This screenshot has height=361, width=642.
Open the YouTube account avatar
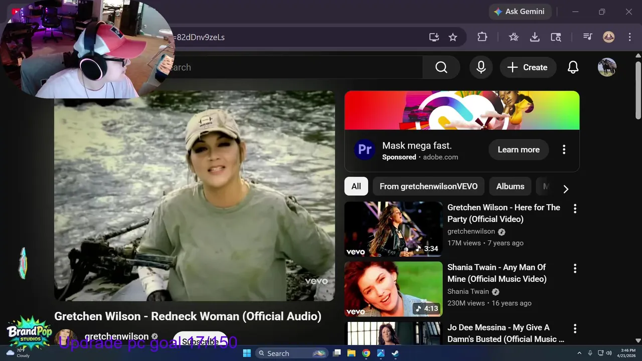607,67
